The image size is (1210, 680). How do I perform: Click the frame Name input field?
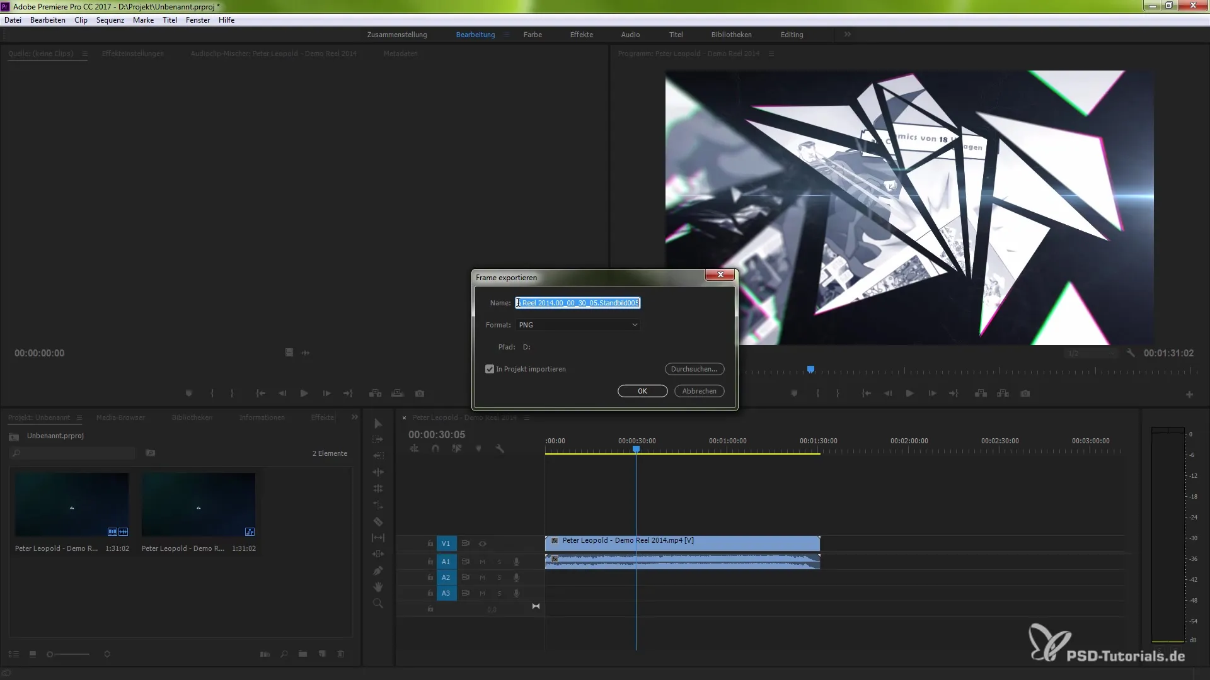578,303
